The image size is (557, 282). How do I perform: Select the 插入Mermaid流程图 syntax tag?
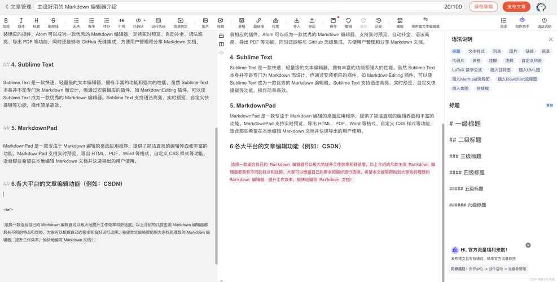point(471,79)
